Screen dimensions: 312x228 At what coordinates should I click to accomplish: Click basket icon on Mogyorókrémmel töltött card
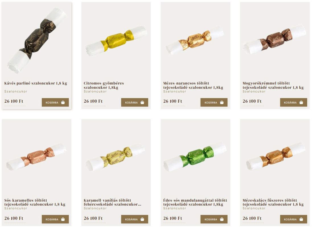pos(301,102)
